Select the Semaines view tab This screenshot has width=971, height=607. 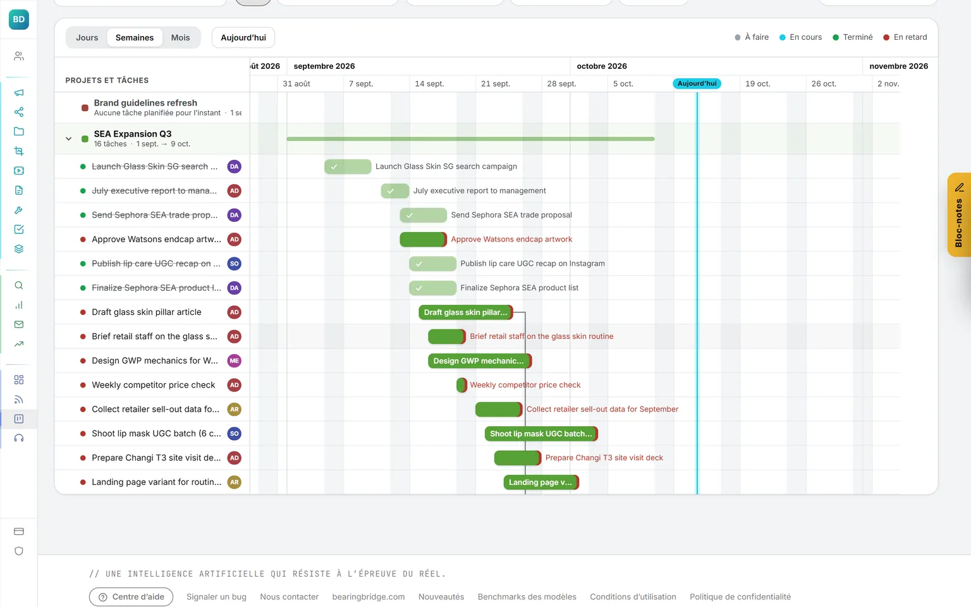(135, 37)
